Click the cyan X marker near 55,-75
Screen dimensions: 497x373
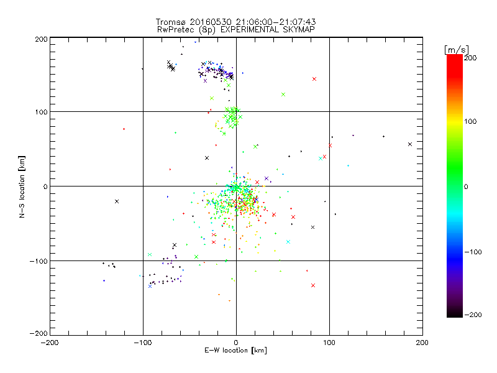[x=288, y=242]
